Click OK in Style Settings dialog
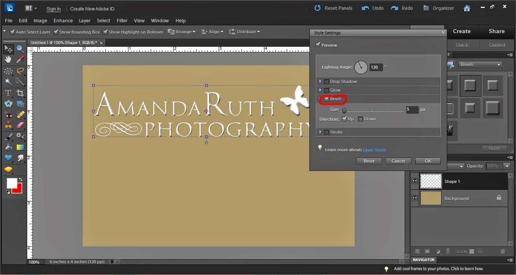The image size is (516, 275). tap(428, 161)
